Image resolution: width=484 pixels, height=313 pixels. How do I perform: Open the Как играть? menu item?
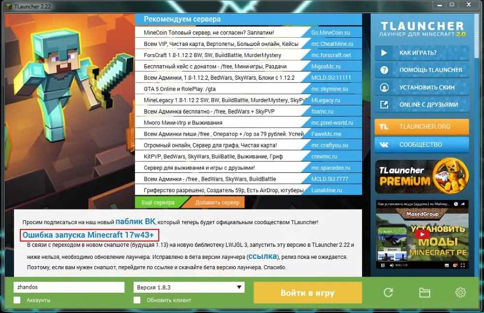tap(422, 53)
